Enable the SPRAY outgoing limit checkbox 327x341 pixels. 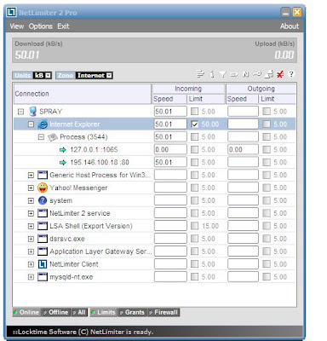pos(267,112)
